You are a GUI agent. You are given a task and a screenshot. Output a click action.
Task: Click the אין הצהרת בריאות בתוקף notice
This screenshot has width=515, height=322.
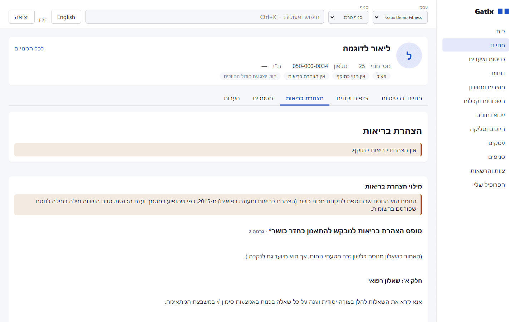(x=218, y=150)
